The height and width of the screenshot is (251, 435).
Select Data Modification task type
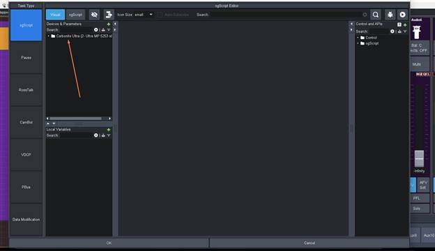click(26, 220)
